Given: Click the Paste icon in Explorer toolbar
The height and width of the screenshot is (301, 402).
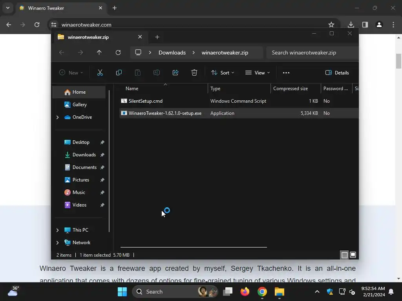Looking at the screenshot, I should pos(138,73).
